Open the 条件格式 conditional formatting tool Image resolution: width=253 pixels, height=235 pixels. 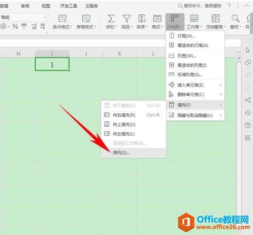pos(63,22)
